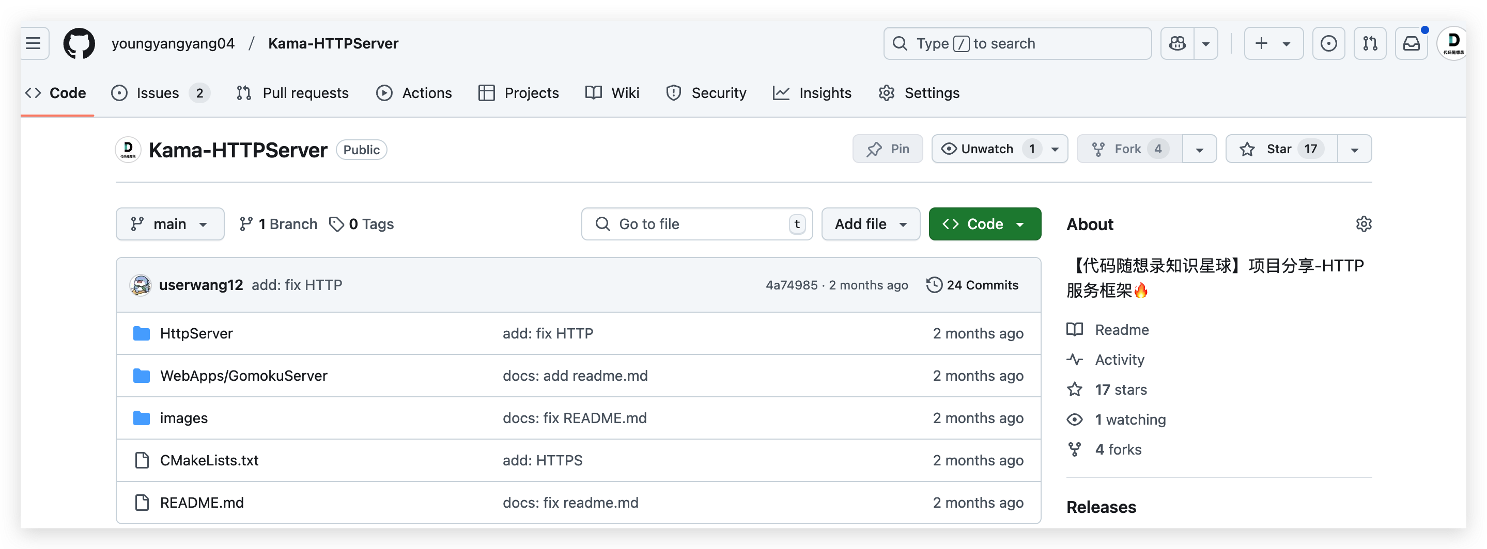The width and height of the screenshot is (1487, 549).
Task: Open Copilot chat icon
Action: pyautogui.click(x=1178, y=43)
